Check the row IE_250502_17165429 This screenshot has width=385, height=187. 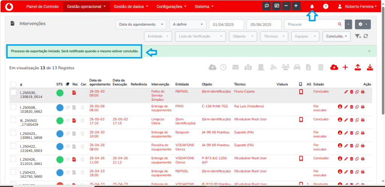point(13,120)
